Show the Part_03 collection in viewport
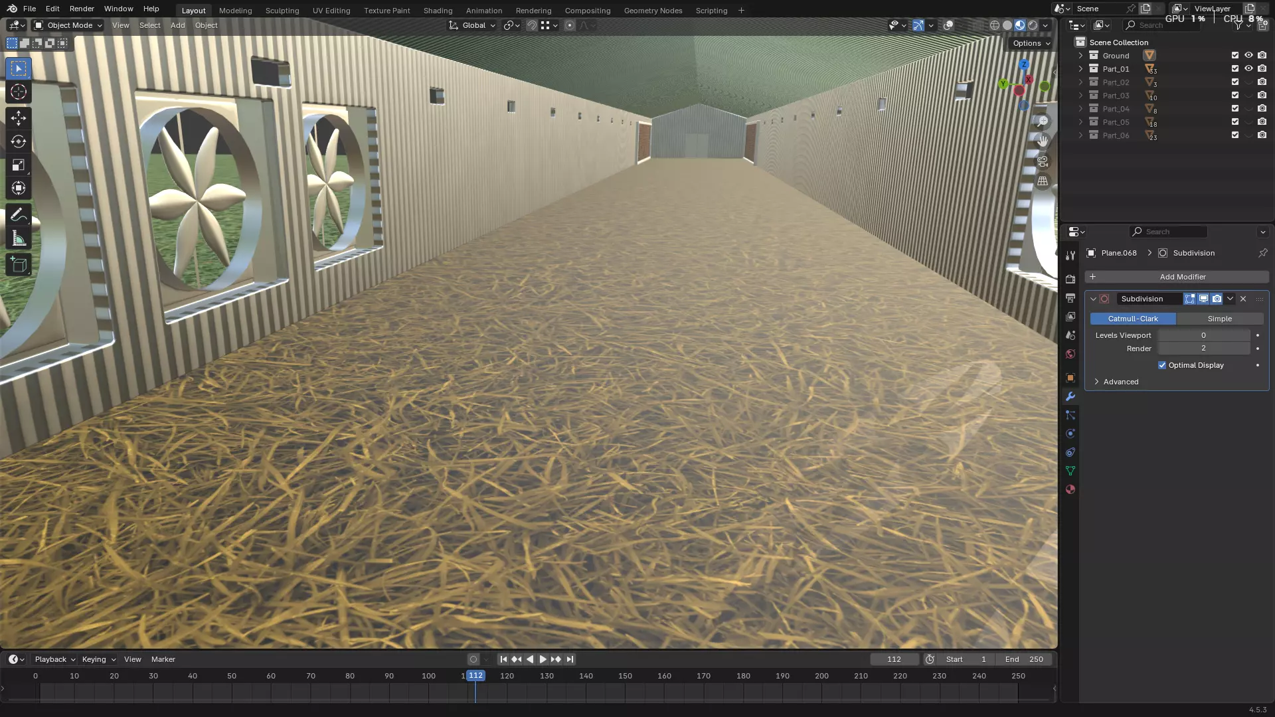 (1248, 95)
